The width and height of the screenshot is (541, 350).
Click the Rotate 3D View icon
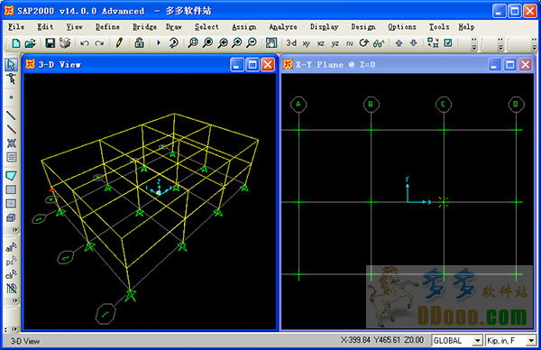364,43
